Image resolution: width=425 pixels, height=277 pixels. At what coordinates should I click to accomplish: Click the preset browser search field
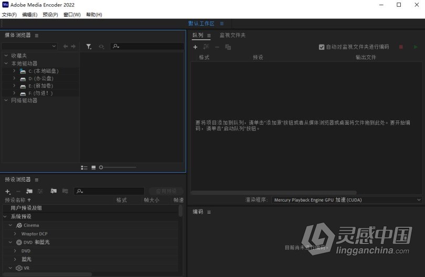tap(109, 191)
